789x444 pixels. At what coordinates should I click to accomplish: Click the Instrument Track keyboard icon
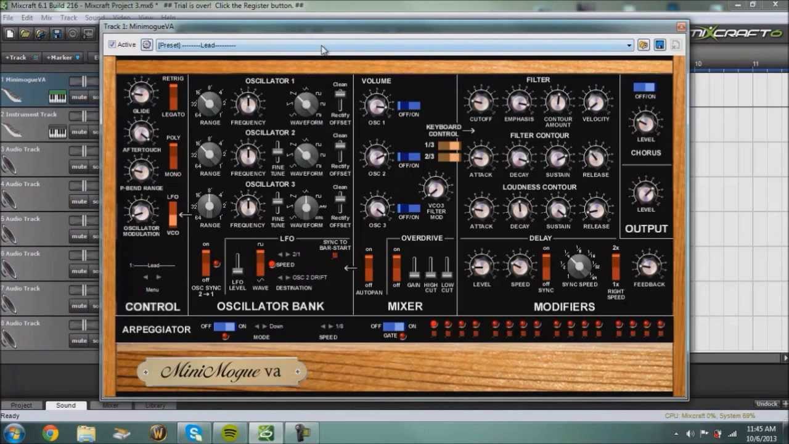[x=57, y=131]
